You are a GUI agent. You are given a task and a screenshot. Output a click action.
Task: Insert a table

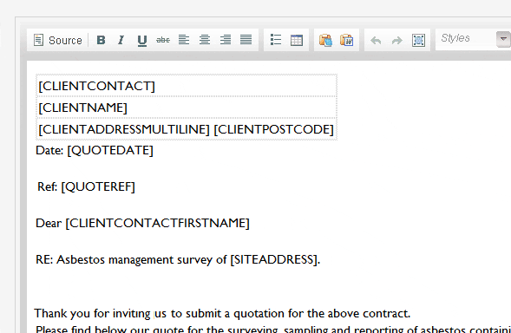[x=297, y=40]
